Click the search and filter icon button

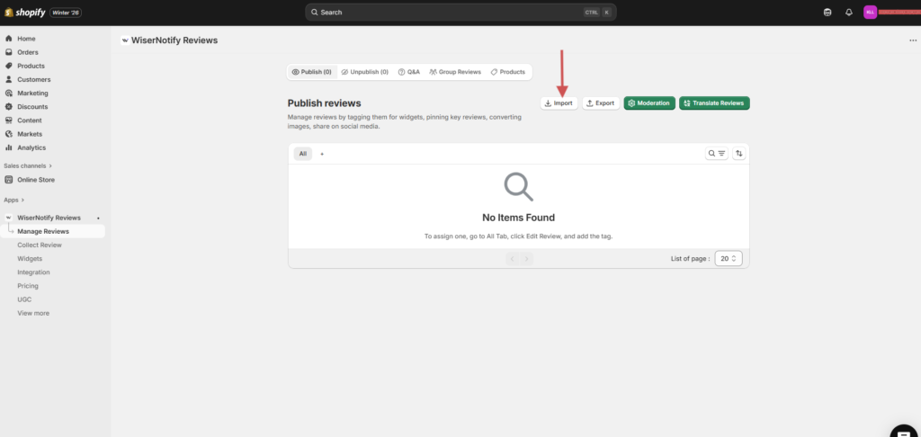click(716, 154)
